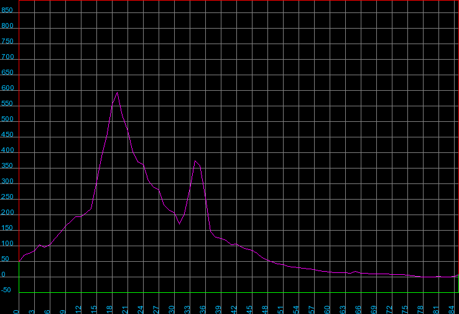Choose the 48 label on the horizontal axis

(264, 310)
